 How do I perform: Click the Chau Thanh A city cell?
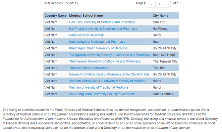(165, 94)
